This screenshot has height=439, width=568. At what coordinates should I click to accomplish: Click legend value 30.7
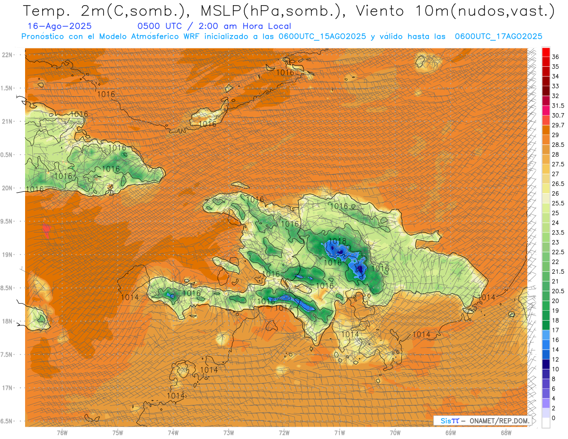[558, 116]
